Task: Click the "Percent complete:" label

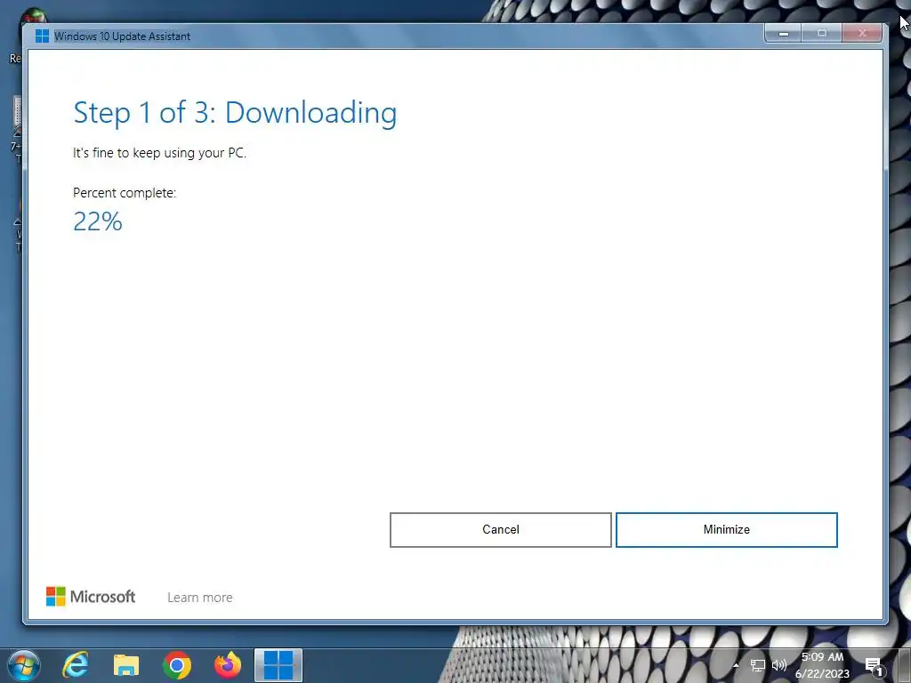Action: pos(125,193)
